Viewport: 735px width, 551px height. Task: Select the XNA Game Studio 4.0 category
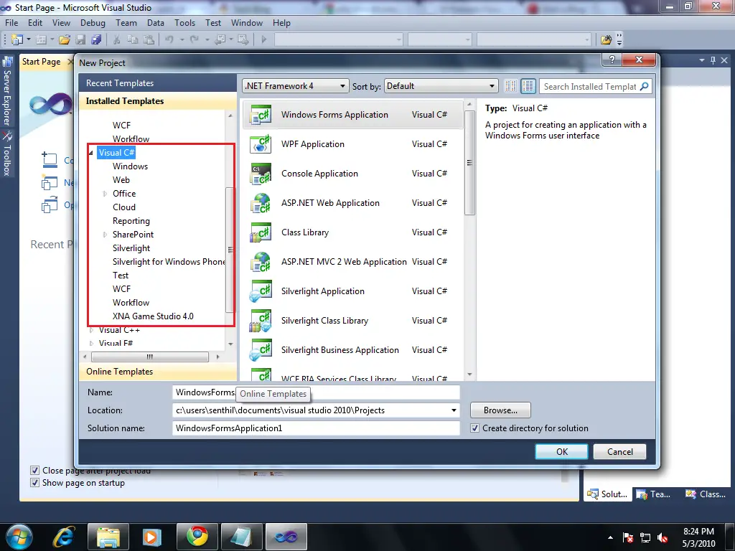click(x=153, y=316)
